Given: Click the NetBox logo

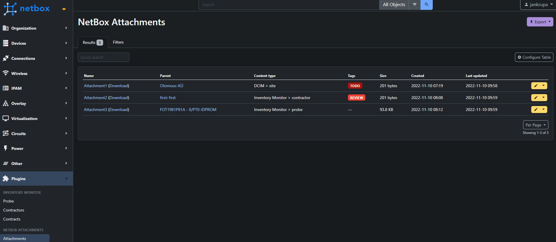Looking at the screenshot, I should coord(27,9).
